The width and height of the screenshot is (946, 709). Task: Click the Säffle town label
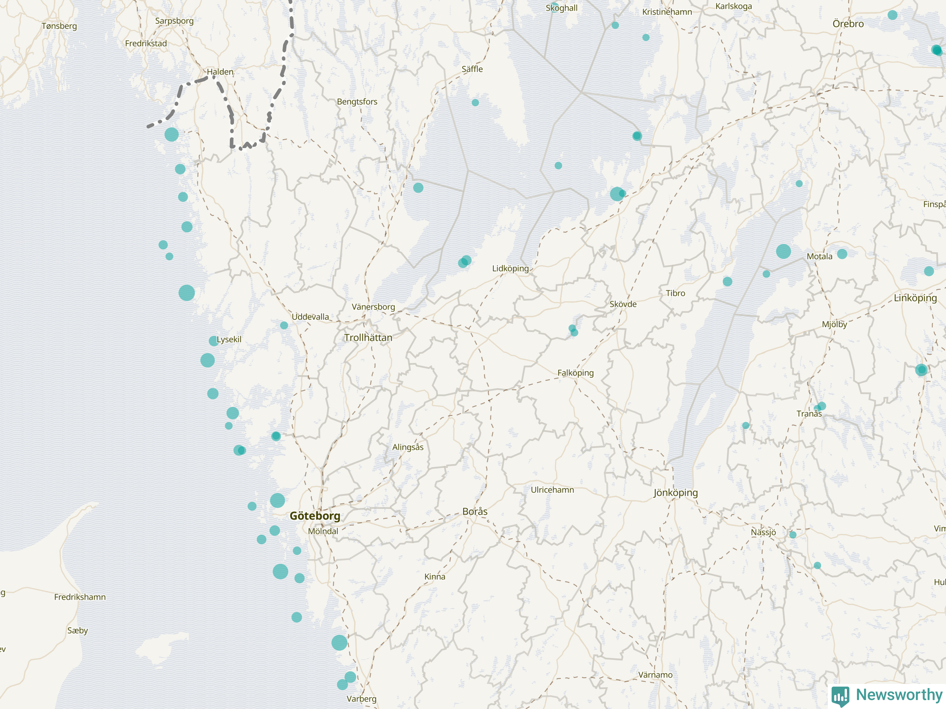[x=472, y=69]
